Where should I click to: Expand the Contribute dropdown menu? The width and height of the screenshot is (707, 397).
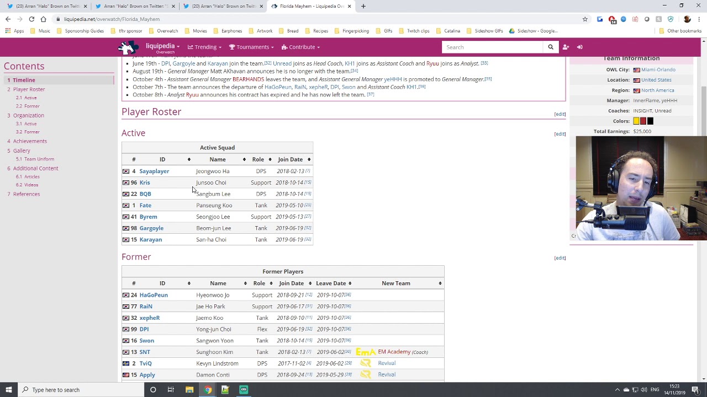(300, 47)
